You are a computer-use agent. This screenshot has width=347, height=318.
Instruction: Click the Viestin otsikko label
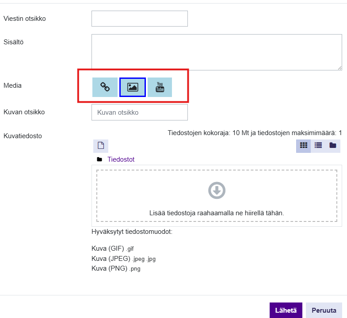point(24,19)
